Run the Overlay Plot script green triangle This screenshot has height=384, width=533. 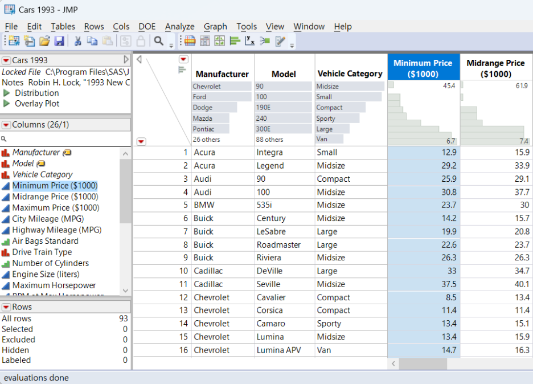click(x=6, y=103)
